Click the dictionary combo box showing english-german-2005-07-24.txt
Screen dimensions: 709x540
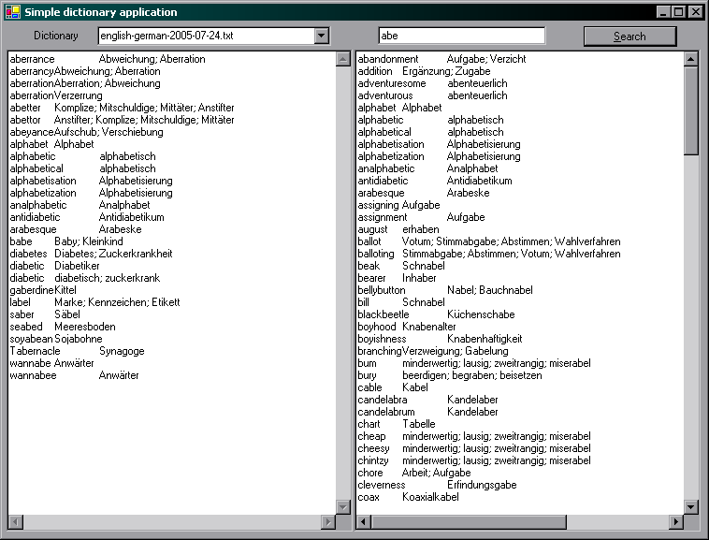(x=213, y=36)
